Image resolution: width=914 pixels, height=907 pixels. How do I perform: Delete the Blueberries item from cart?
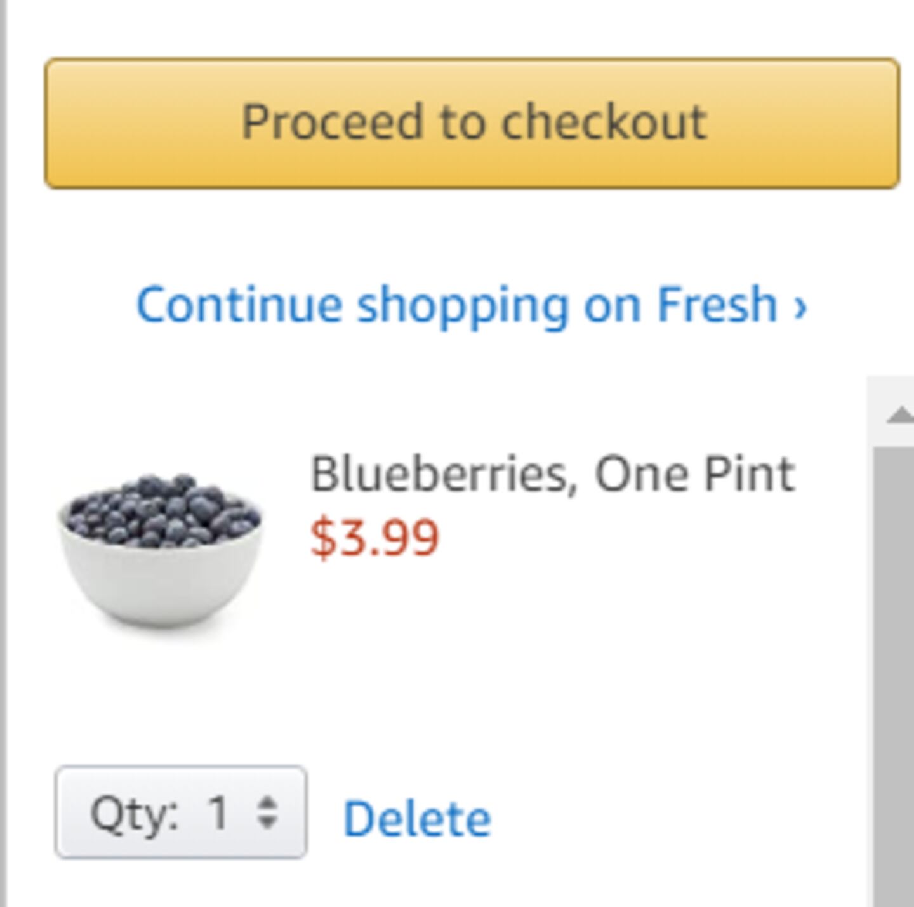(417, 819)
